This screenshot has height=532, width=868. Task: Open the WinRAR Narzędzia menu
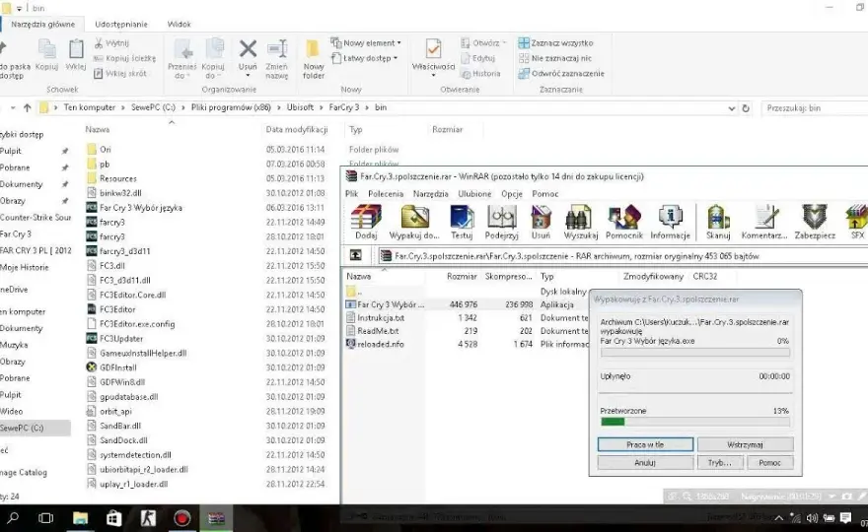coord(430,194)
